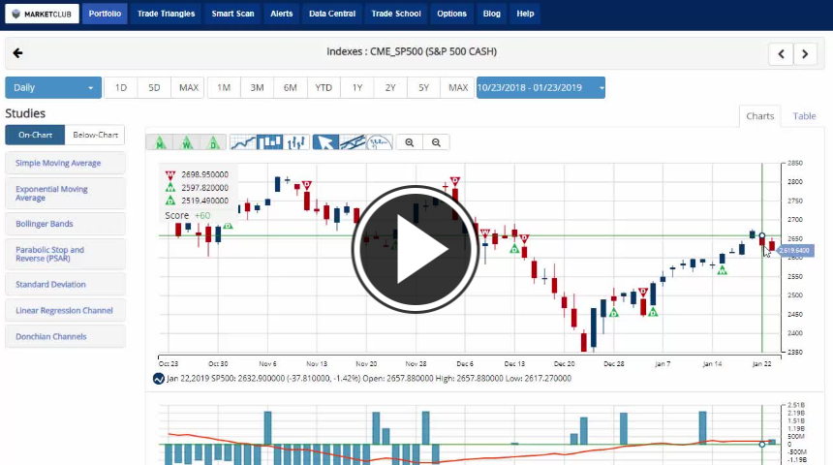Screen dimensions: 833x465
Task: Select the OHLC bar chart icon
Action: pos(297,142)
